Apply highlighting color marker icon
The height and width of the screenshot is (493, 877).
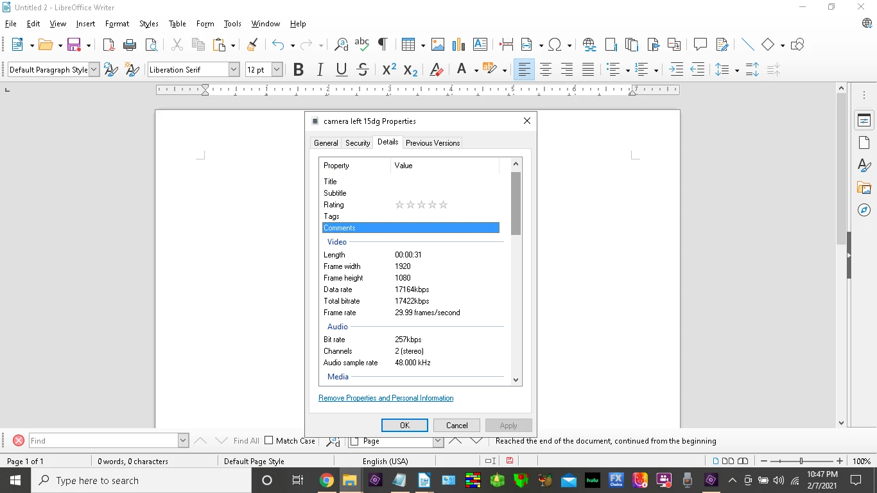point(490,69)
